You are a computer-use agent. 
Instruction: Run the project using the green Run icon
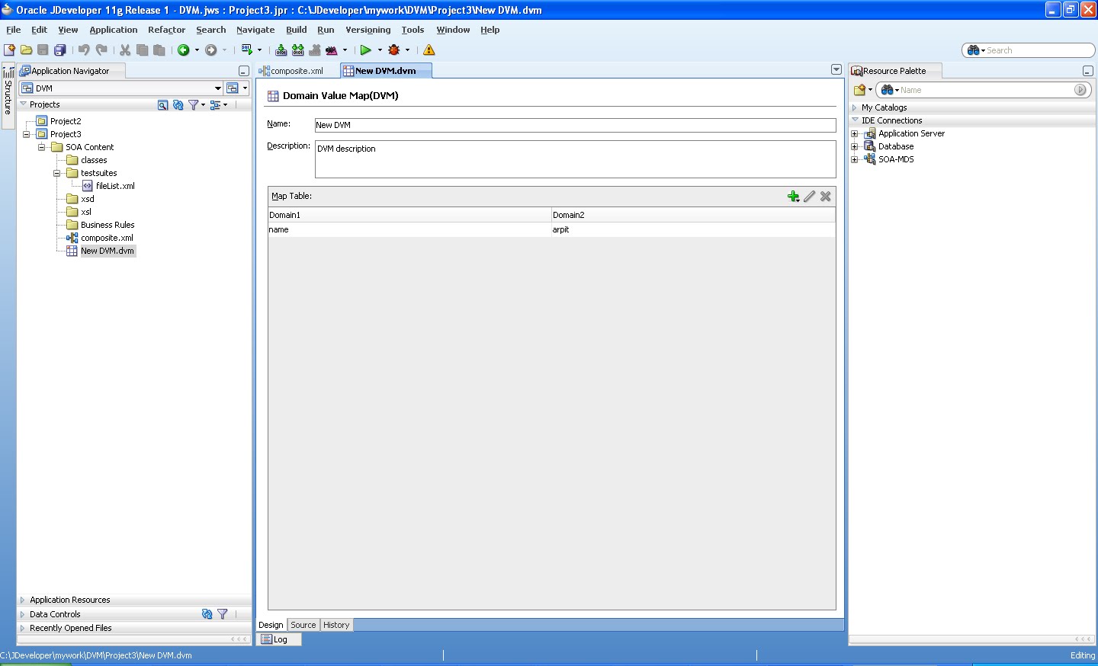(x=365, y=50)
